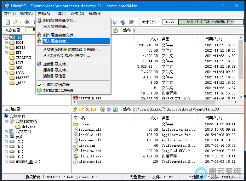The height and width of the screenshot is (181, 246).
Task: Click the blue gear icon in local toolbar
Action: (109, 110)
